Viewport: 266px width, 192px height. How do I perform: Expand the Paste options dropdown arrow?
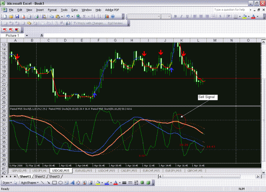[x=62, y=17]
